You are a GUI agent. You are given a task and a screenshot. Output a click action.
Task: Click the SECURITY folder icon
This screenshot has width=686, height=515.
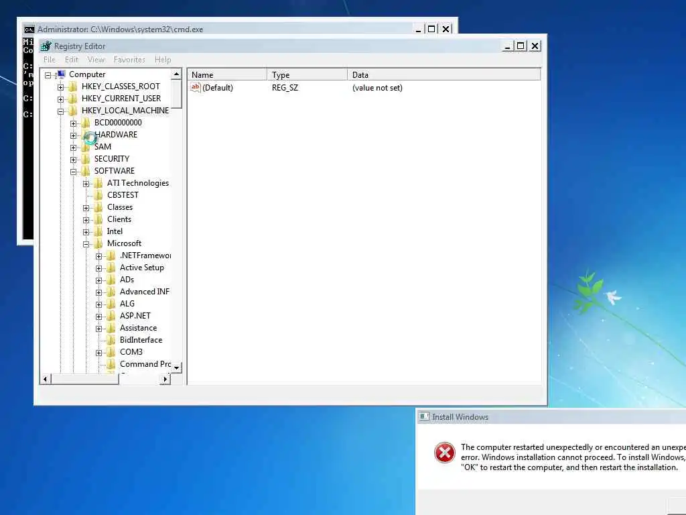pos(86,158)
